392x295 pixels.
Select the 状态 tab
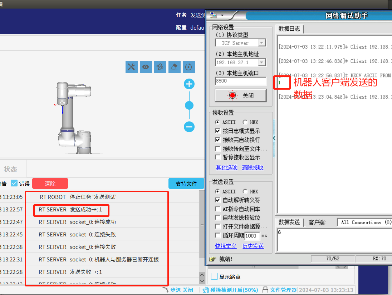(10, 169)
